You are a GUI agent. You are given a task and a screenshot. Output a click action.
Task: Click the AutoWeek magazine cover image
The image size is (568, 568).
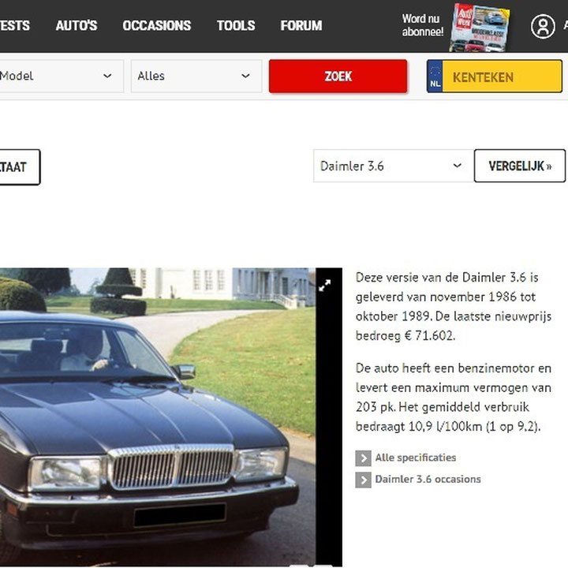tap(480, 27)
